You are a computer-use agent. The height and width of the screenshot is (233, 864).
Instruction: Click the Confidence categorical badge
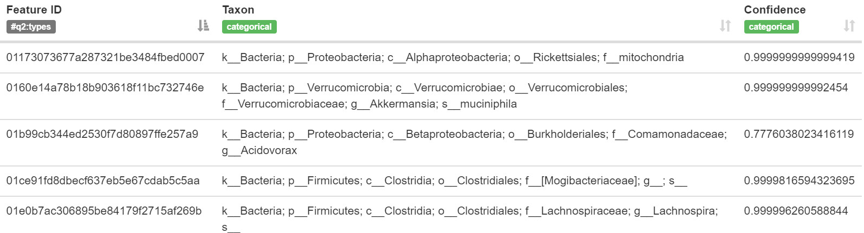coord(771,26)
